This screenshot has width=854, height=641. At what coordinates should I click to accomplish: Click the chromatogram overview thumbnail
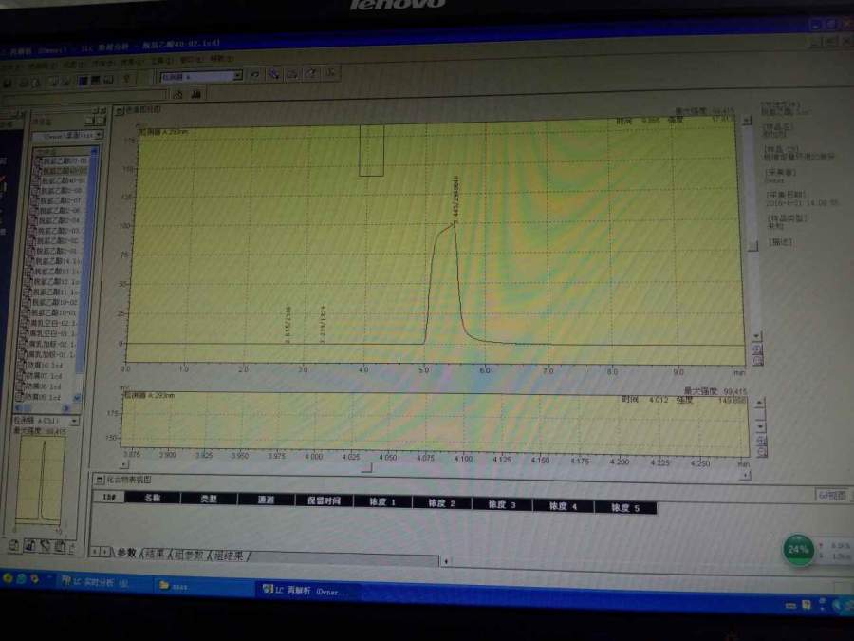(x=41, y=480)
